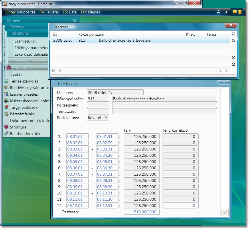Open the Témaelszámolás module icon
The height and width of the screenshot is (229, 249).
click(6, 81)
